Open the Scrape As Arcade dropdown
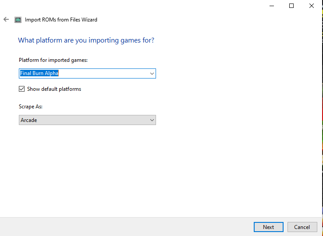This screenshot has height=236, width=323. click(x=87, y=120)
